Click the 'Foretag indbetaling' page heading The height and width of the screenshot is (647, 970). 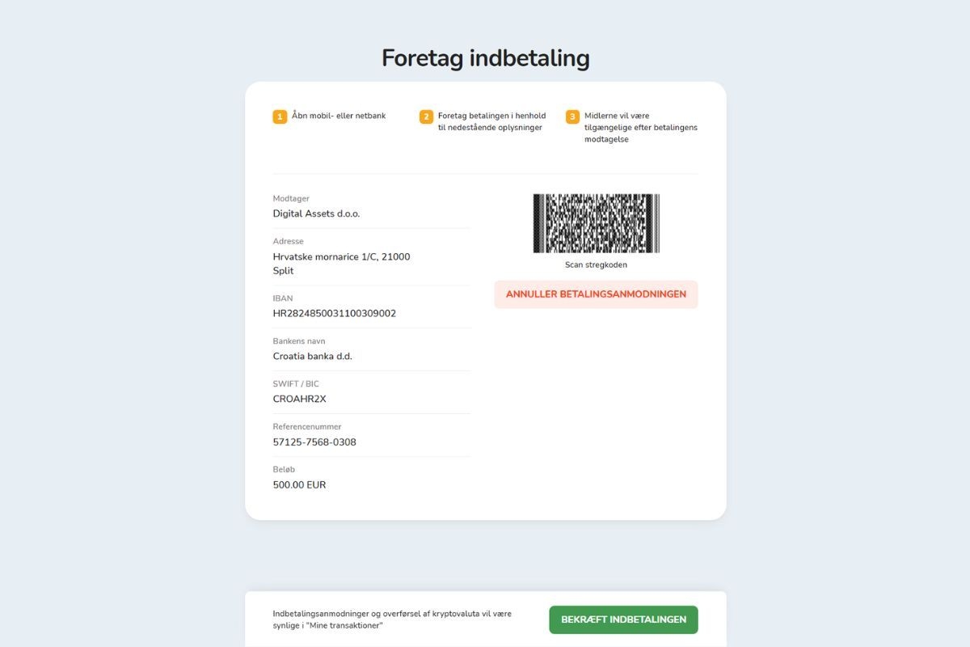(485, 58)
